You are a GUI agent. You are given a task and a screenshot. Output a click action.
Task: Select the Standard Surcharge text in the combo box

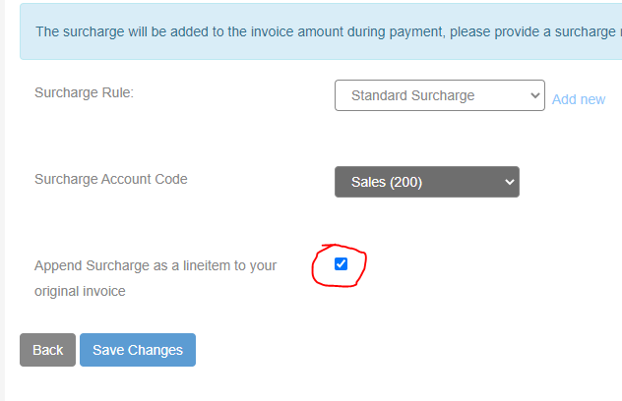pos(412,95)
